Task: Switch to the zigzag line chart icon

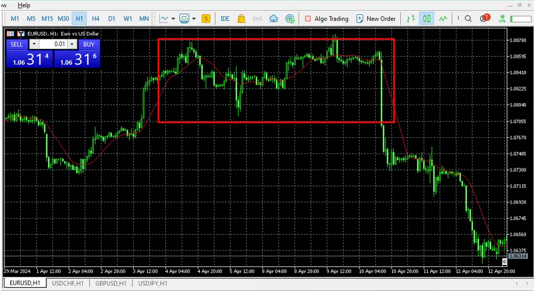Action: 443,19
